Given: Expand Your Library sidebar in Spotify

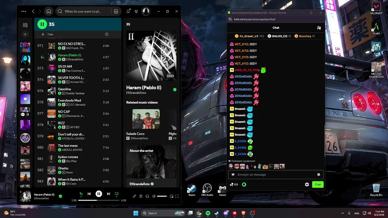Looking at the screenshot, I should 25,25.
